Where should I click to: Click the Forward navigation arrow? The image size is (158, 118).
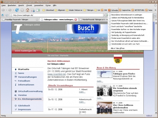click(x=10, y=10)
